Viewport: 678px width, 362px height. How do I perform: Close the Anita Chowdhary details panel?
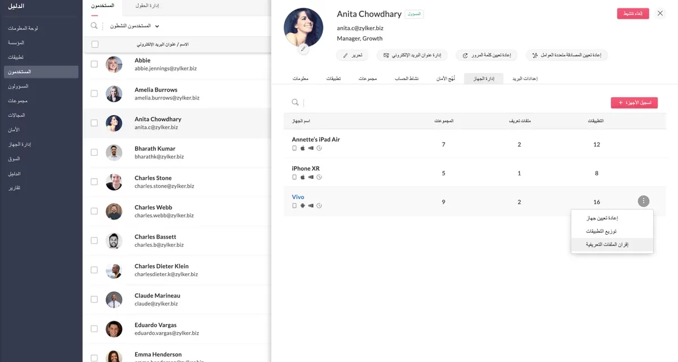(x=660, y=14)
